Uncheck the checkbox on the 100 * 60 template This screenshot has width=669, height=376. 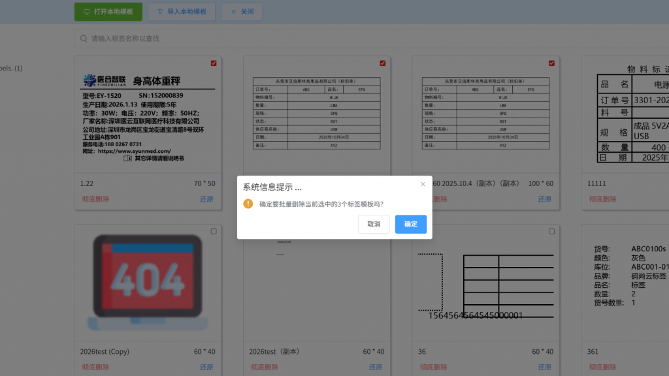click(551, 63)
